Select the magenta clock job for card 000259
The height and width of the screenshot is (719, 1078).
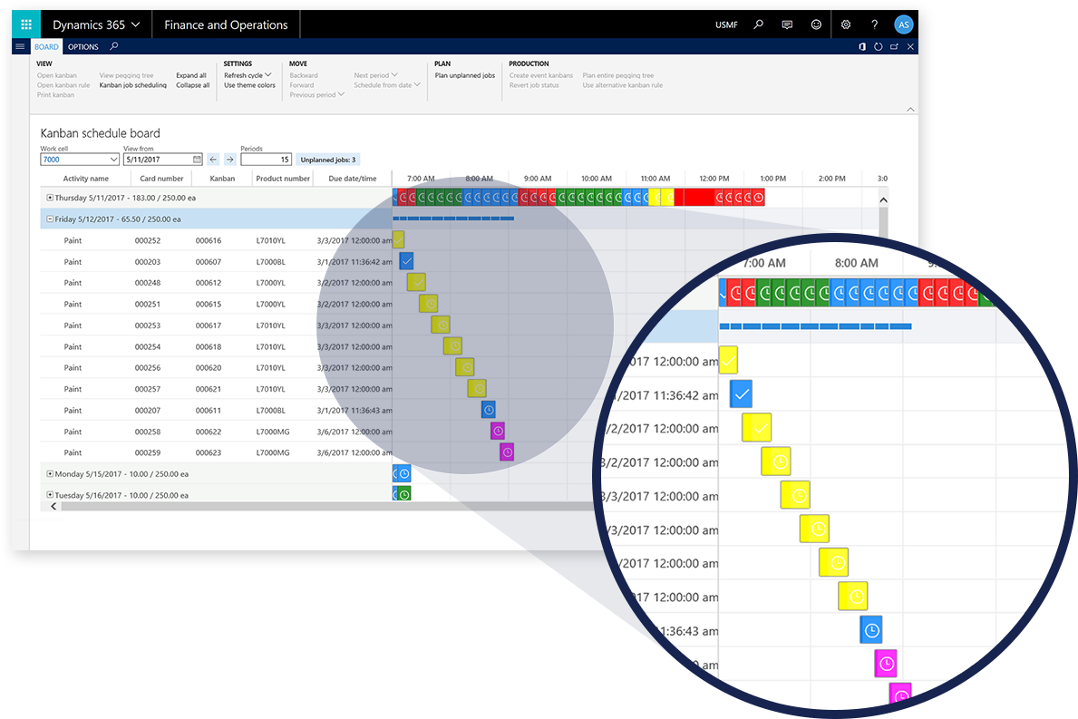[507, 452]
